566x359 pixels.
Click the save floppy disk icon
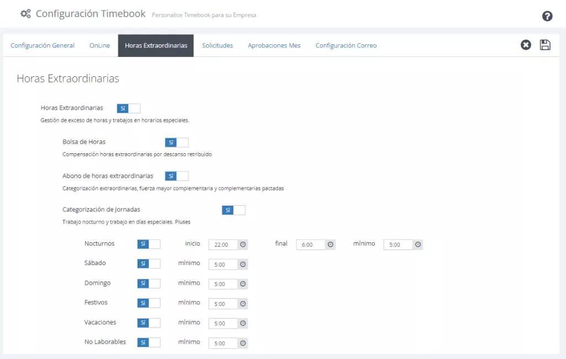(x=544, y=45)
